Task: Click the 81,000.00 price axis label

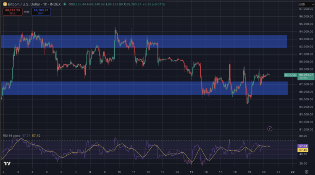Action: [x=306, y=129]
